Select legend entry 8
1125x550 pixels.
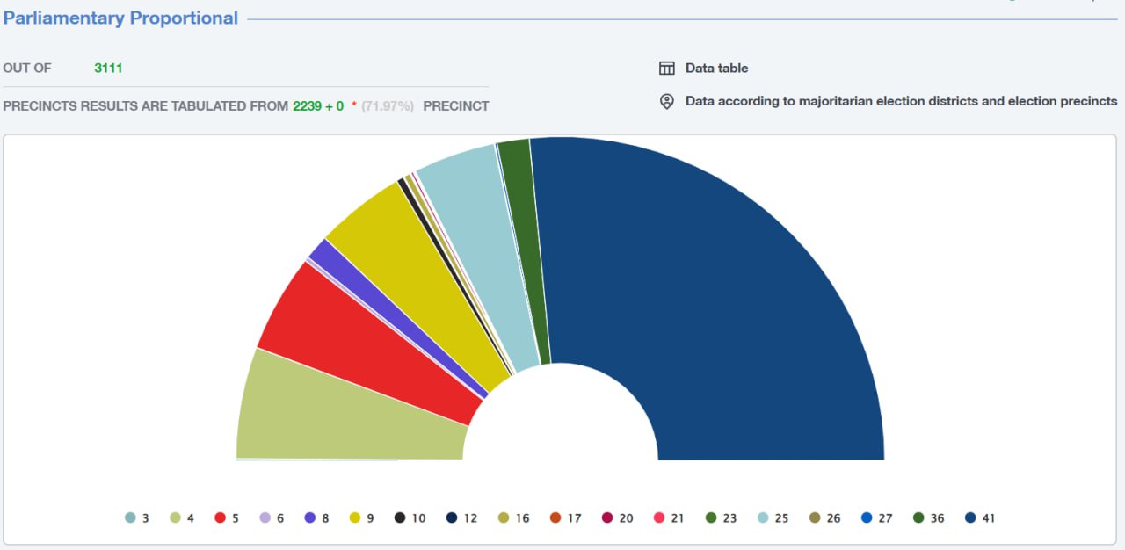pos(316,518)
